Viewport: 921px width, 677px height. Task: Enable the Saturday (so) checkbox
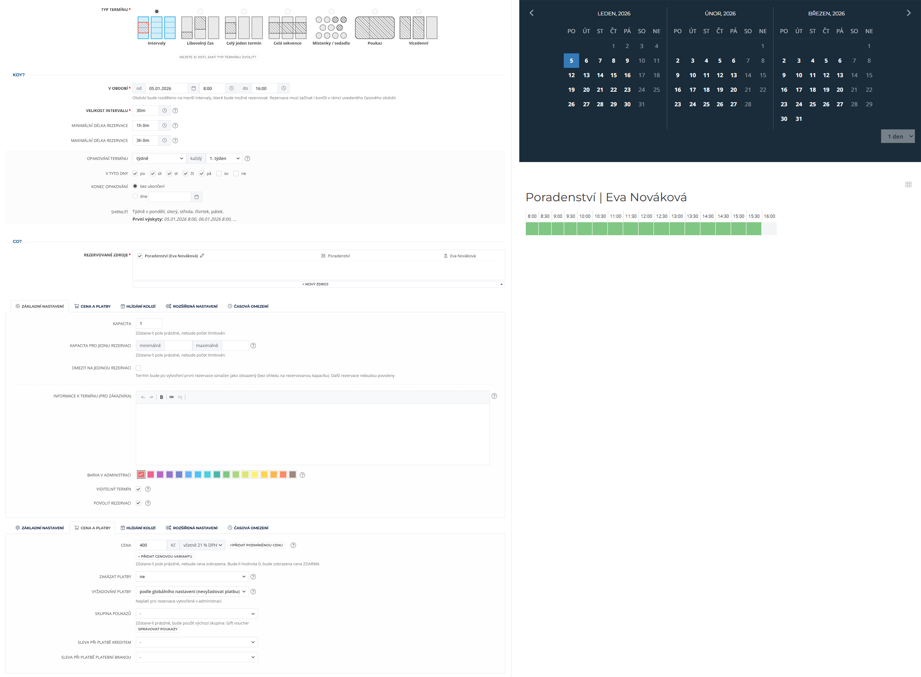(x=219, y=174)
